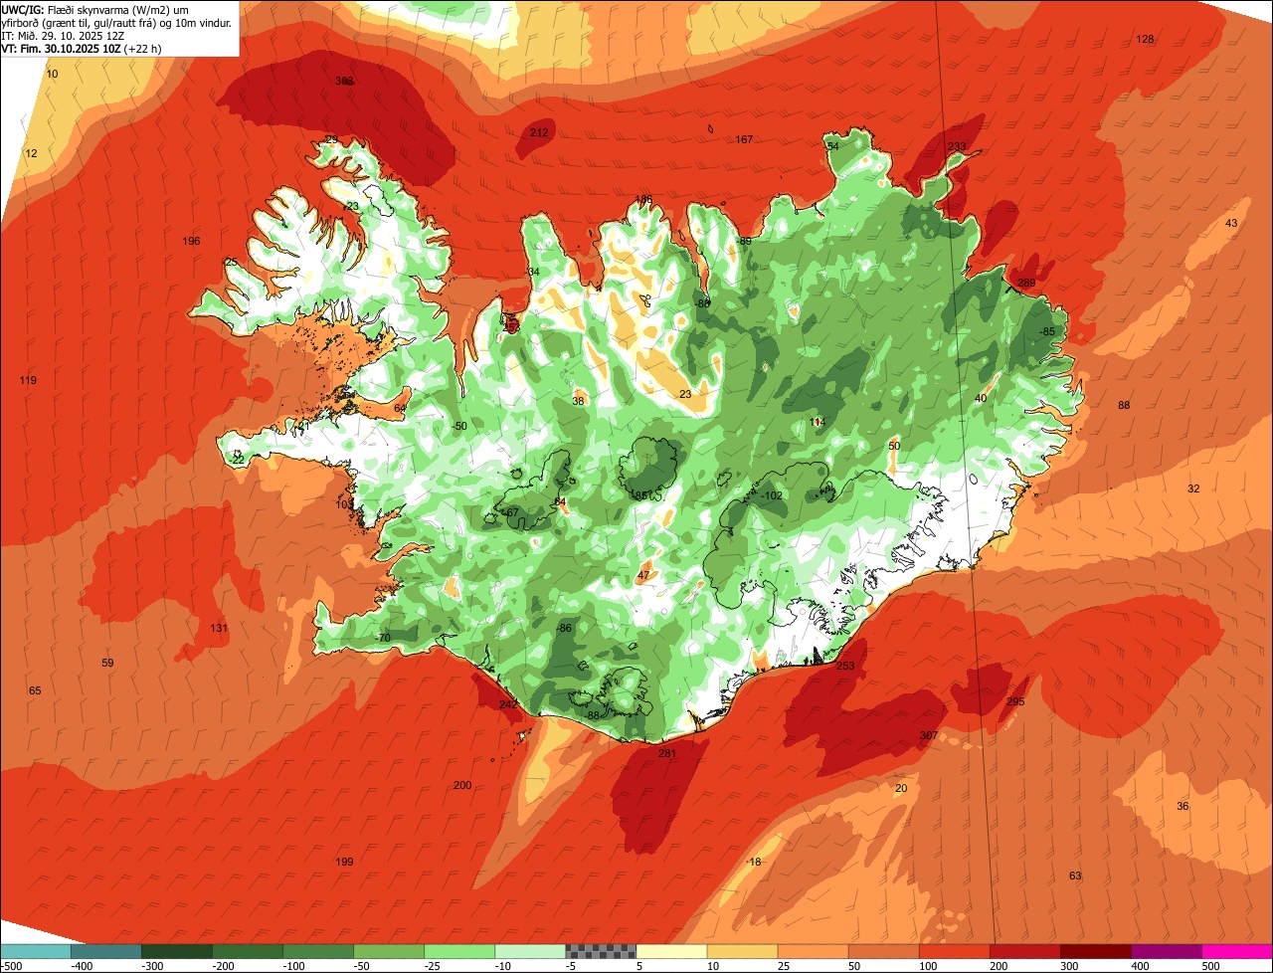Select the purple 400 to 500 legend band
The width and height of the screenshot is (1273, 973).
[1167, 951]
